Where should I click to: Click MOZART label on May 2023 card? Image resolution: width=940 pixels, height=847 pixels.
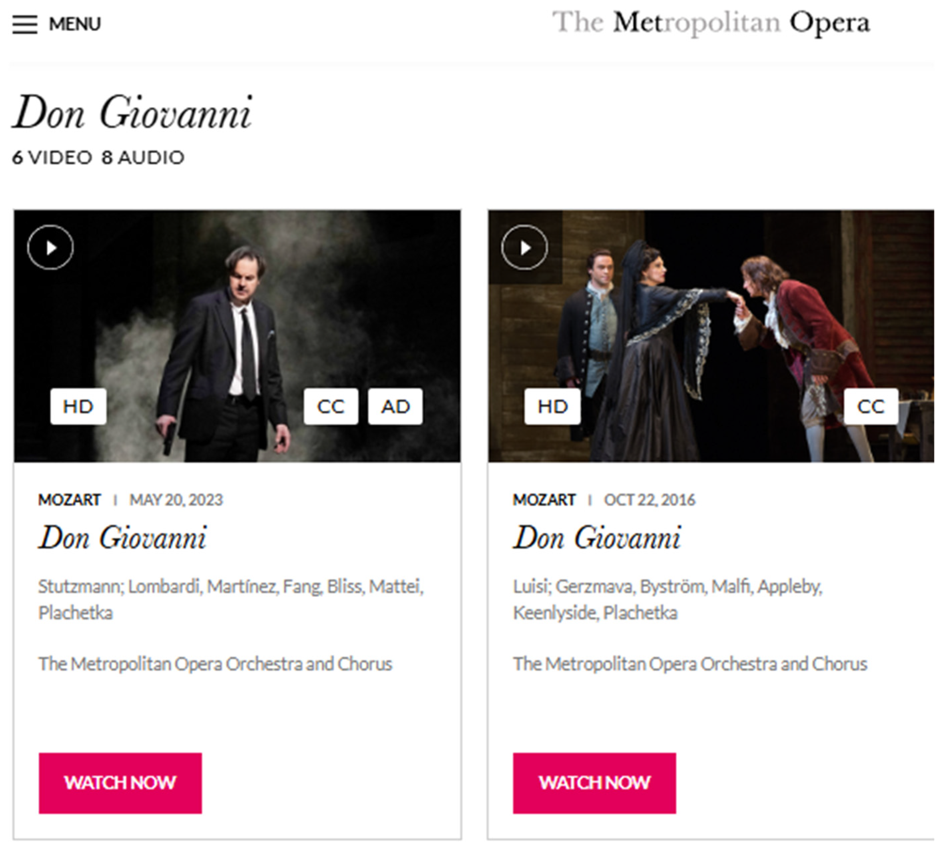pyautogui.click(x=69, y=500)
